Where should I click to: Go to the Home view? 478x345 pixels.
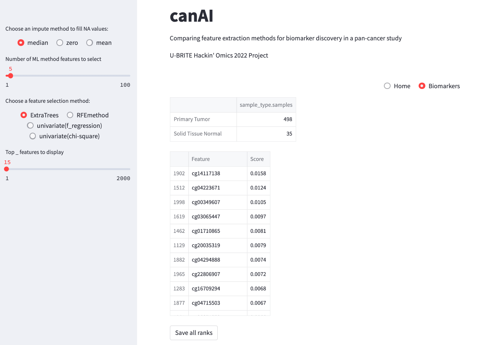[x=397, y=86]
